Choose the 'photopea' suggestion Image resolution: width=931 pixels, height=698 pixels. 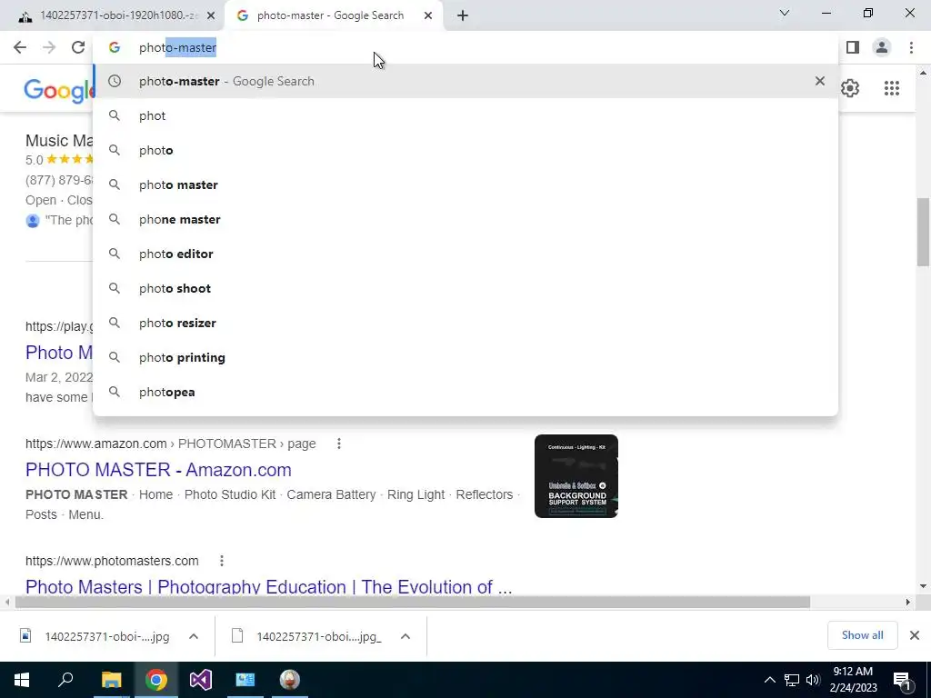pyautogui.click(x=465, y=392)
